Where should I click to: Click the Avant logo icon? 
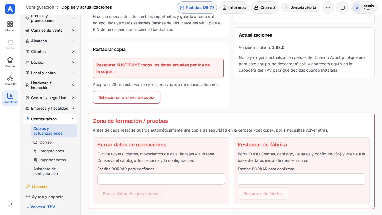(10, 9)
